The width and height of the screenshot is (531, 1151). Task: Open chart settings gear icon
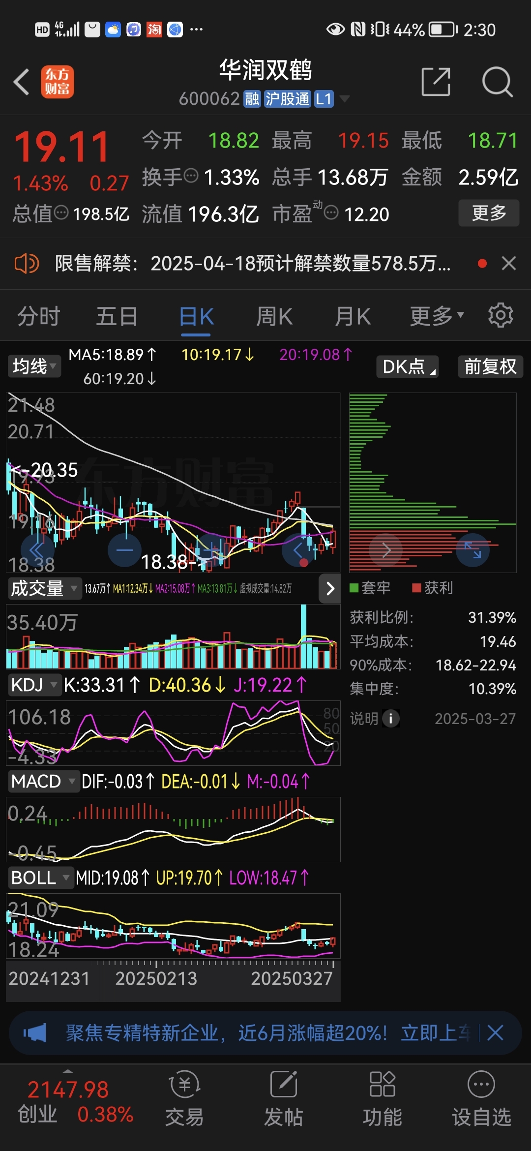click(x=501, y=315)
